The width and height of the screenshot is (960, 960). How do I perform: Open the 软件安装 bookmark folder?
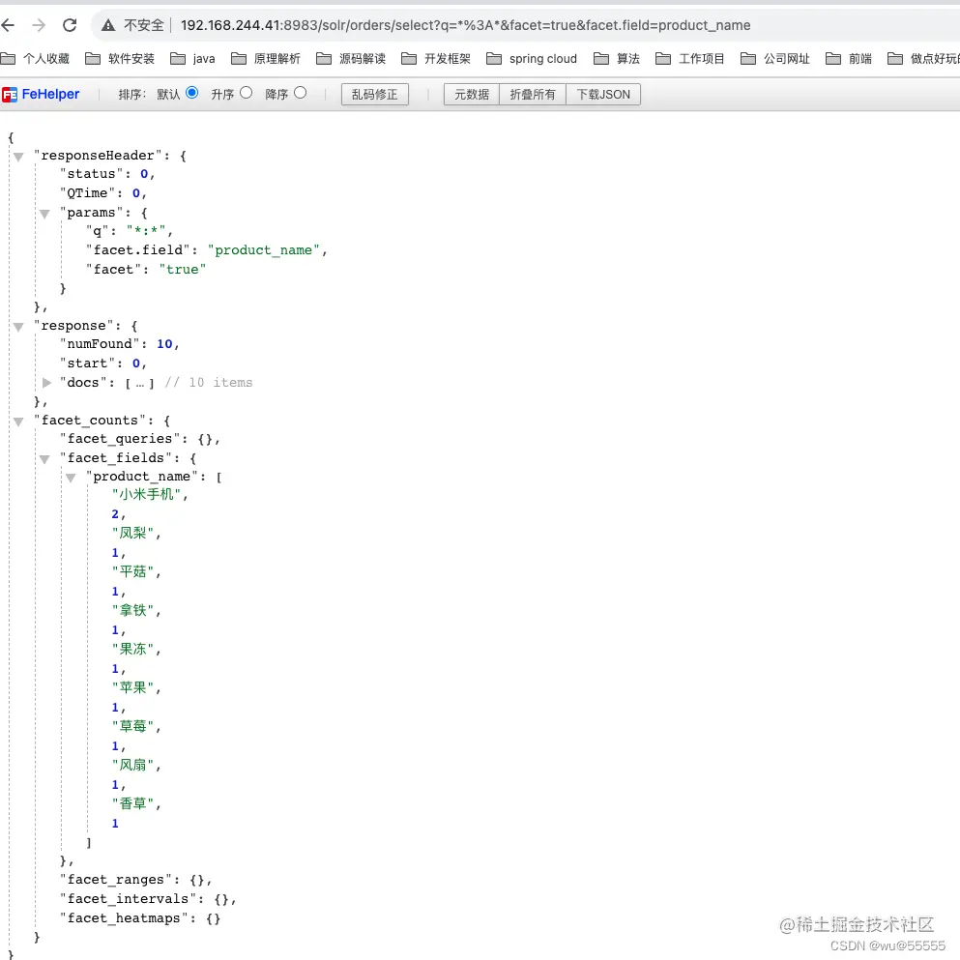coord(120,59)
